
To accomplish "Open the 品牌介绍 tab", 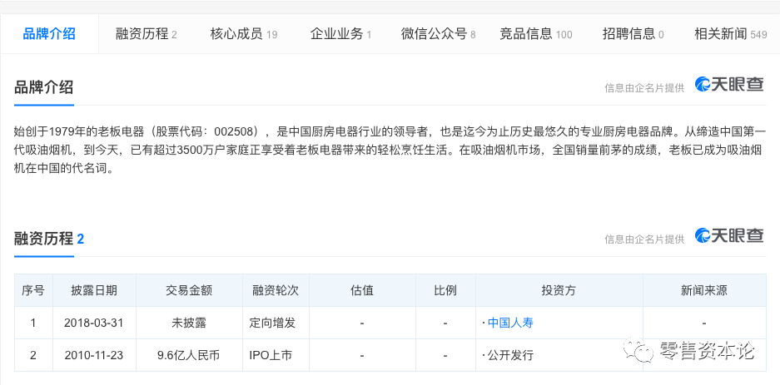I will [49, 34].
